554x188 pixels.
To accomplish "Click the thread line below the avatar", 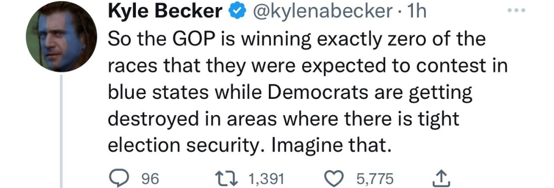I will click(61, 131).
